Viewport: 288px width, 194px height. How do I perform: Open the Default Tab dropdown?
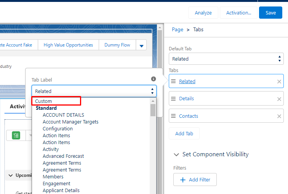[x=226, y=59]
